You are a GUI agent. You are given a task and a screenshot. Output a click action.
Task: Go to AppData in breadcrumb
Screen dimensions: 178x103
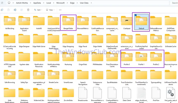pos(37,3)
